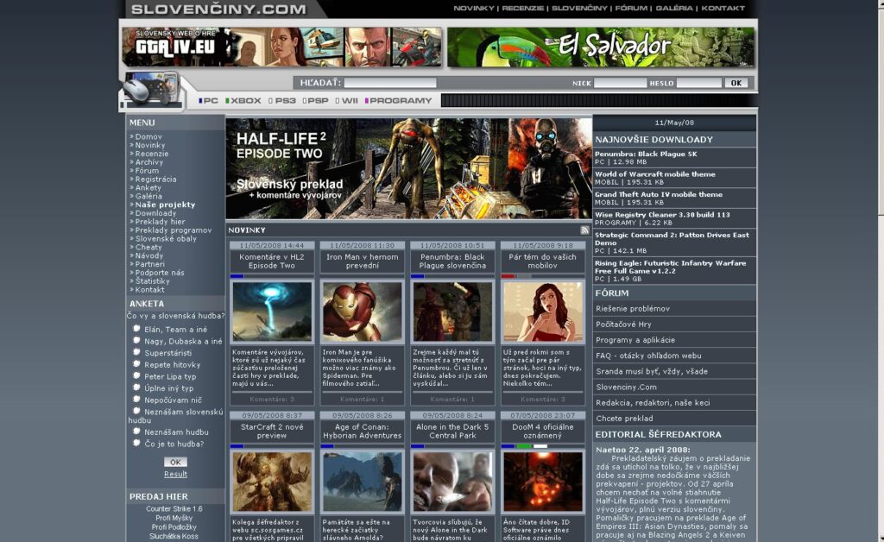Open the 'FAQ - otázky ohľadom webu' forum

coord(648,356)
